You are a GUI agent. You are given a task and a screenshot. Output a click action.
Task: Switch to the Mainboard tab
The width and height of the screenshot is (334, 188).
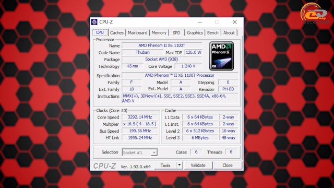pos(137,32)
